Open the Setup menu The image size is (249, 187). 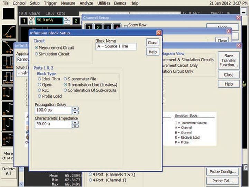coord(35,3)
